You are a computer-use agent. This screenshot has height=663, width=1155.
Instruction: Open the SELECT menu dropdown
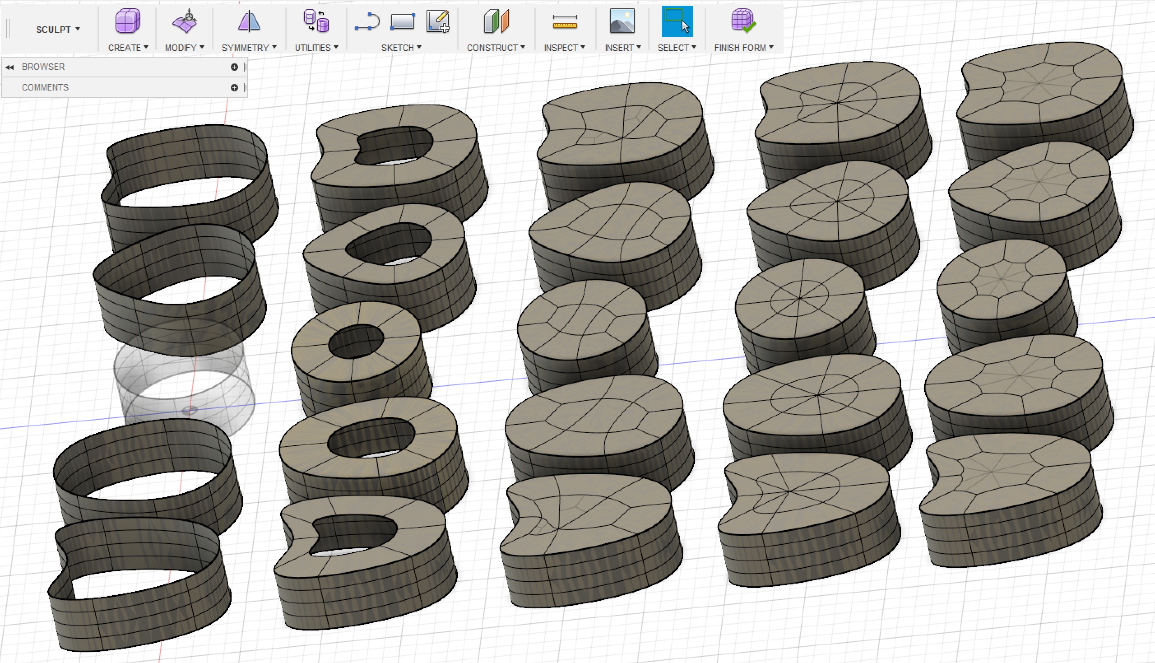coord(677,47)
